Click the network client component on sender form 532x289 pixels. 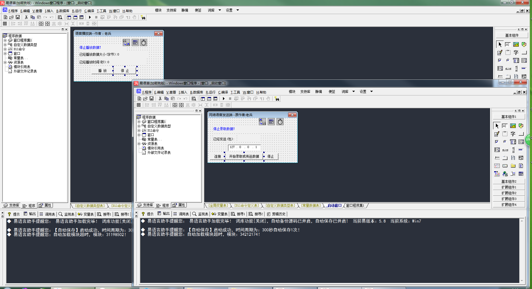pos(262,122)
